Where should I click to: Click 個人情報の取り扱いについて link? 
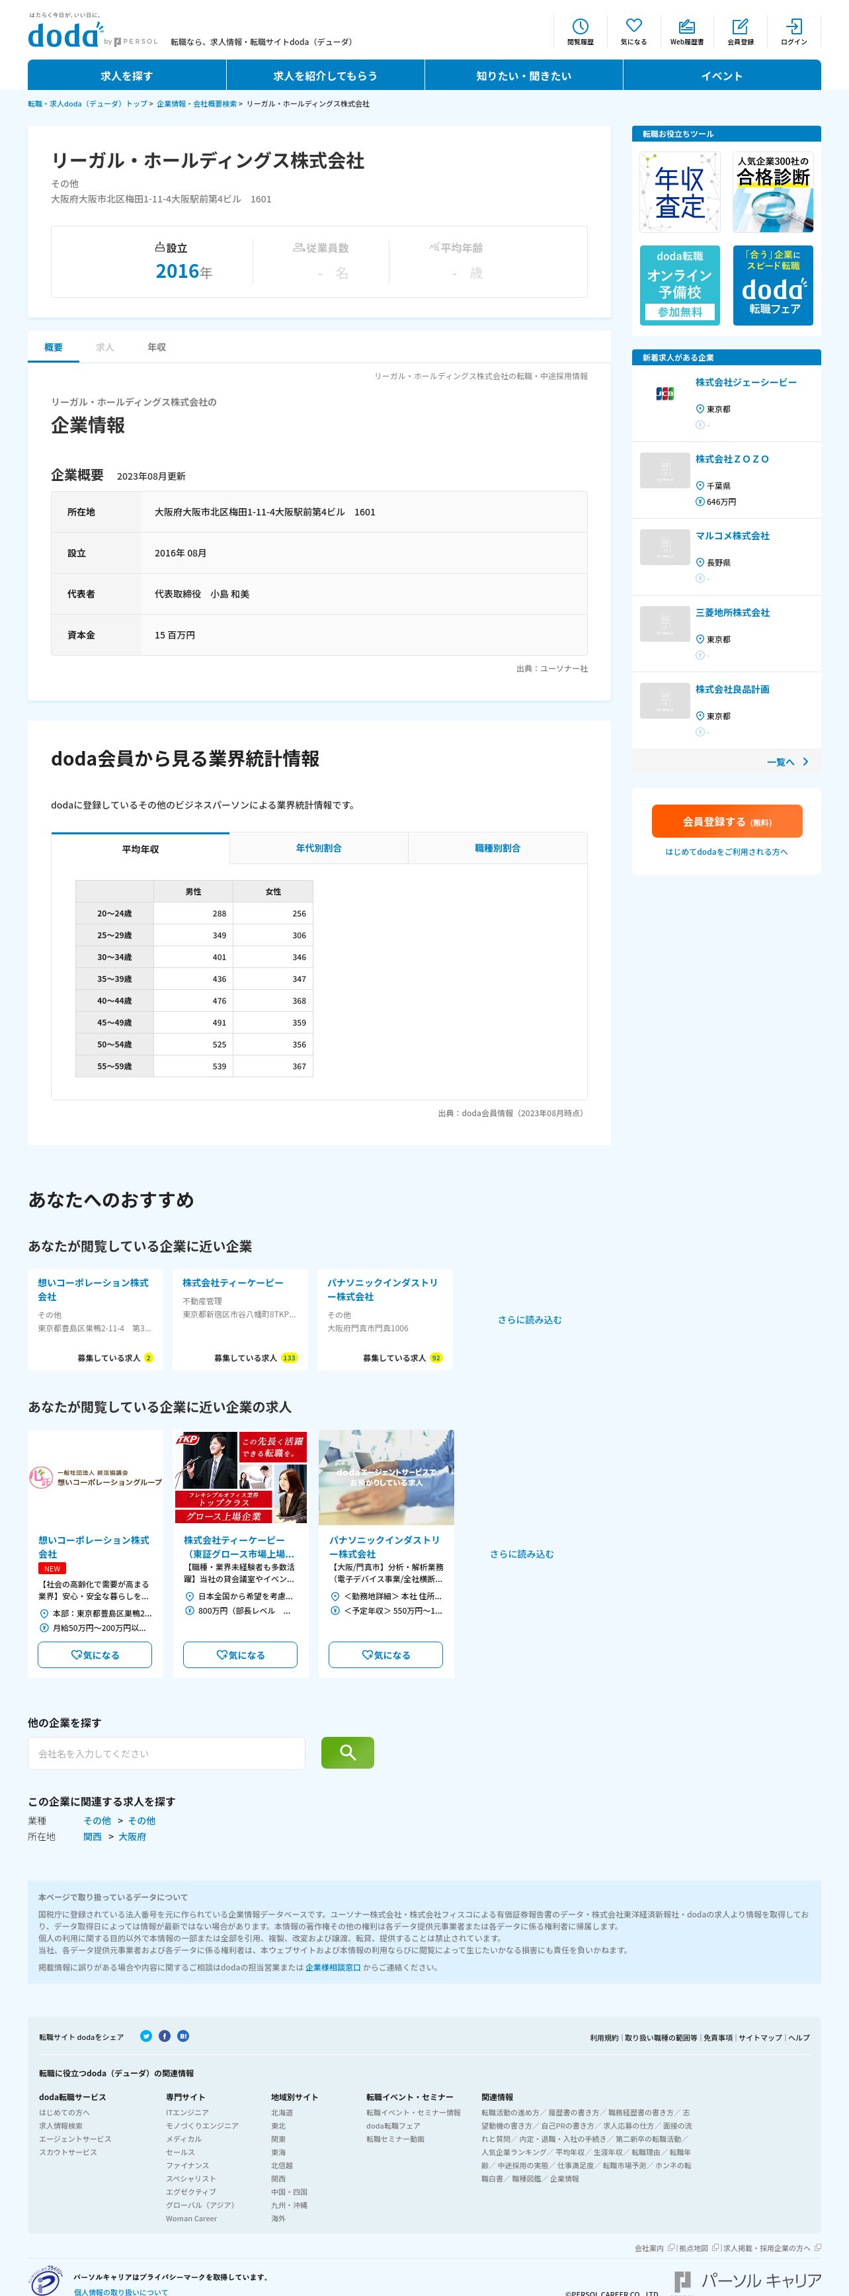120,2291
